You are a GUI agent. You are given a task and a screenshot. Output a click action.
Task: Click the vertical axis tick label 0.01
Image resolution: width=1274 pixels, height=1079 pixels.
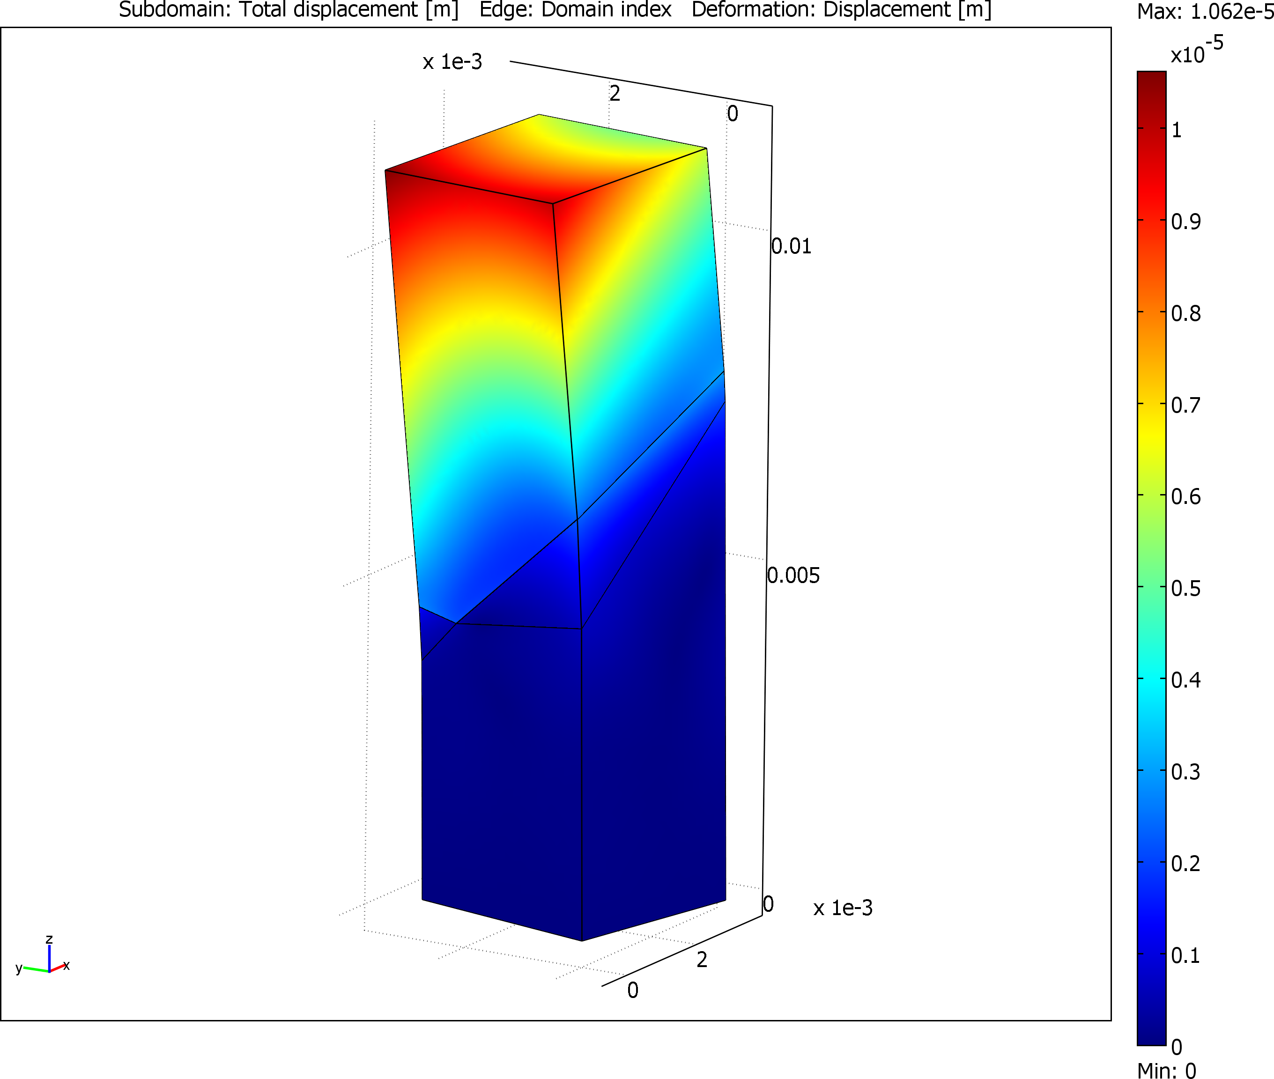pos(792,246)
